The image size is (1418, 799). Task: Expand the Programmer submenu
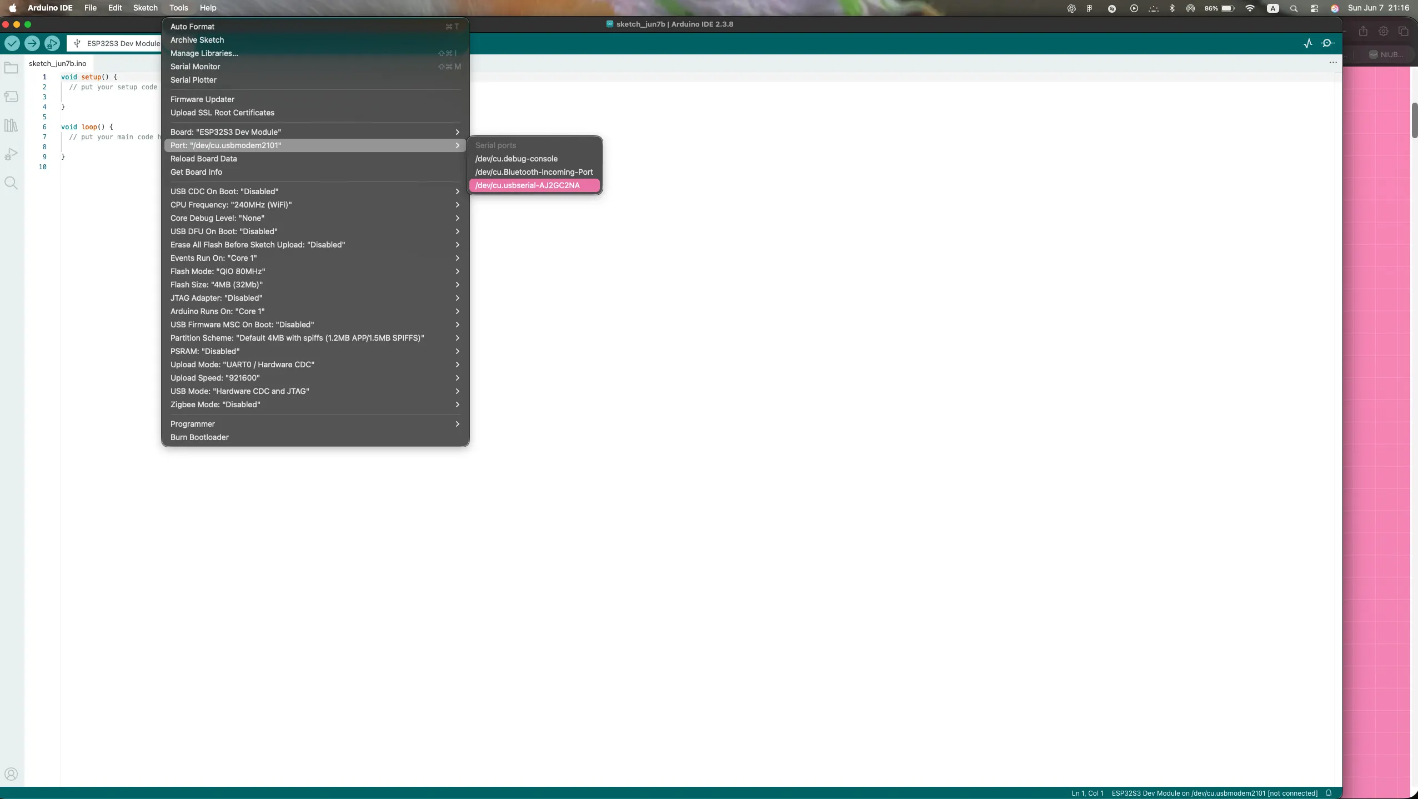click(315, 424)
